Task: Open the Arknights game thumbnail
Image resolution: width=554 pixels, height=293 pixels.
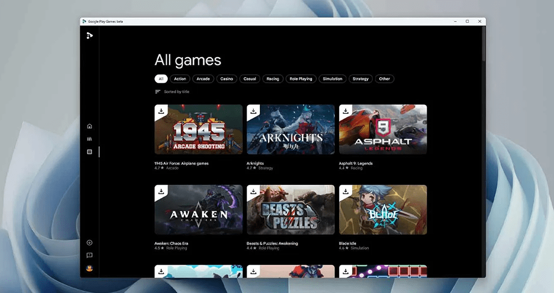Action: pyautogui.click(x=291, y=129)
